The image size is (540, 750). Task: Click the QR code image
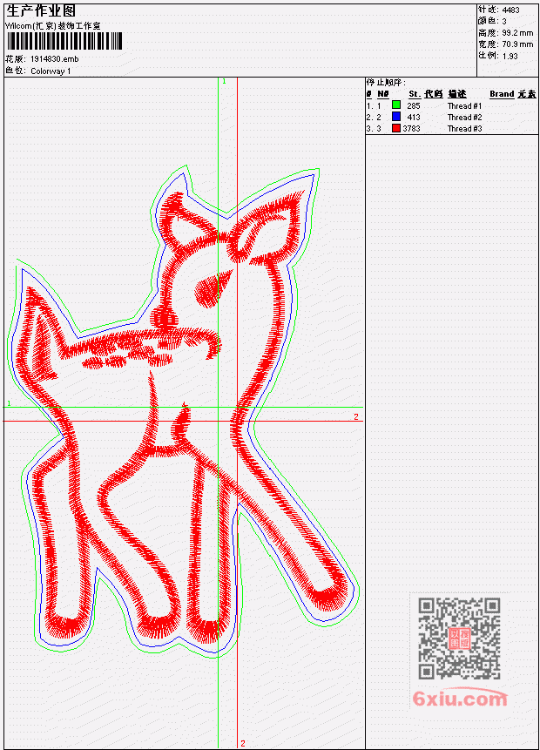[x=459, y=639]
